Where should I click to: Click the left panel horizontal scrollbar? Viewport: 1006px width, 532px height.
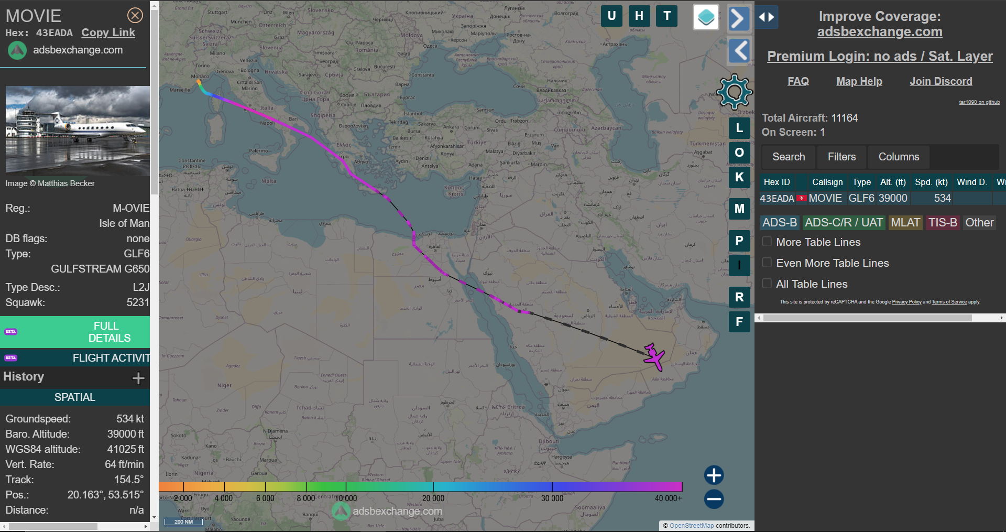[52, 526]
